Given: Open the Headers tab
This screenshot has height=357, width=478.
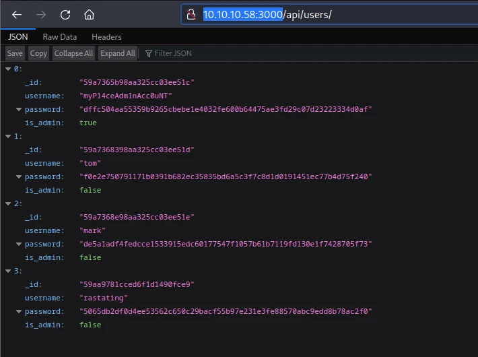Looking at the screenshot, I should 106,37.
